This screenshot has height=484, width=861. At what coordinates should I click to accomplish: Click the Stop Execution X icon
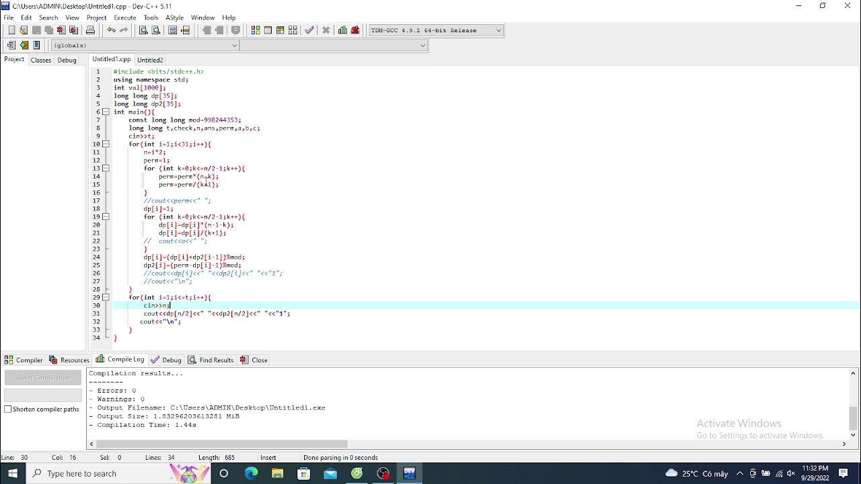pos(326,30)
